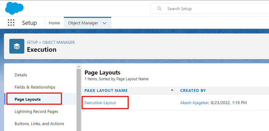Click the Execution object layers icon
This screenshot has width=269, height=131.
tap(17, 46)
